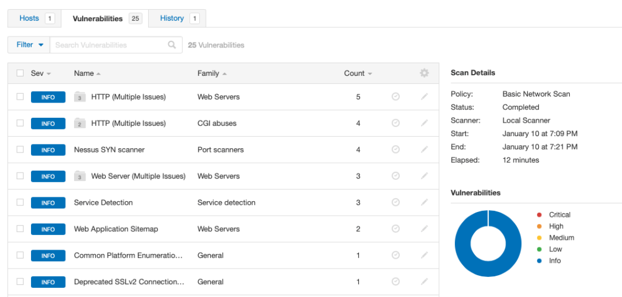Click the edit pencil for Service Detection
This screenshot has width=622, height=297.
point(424,202)
